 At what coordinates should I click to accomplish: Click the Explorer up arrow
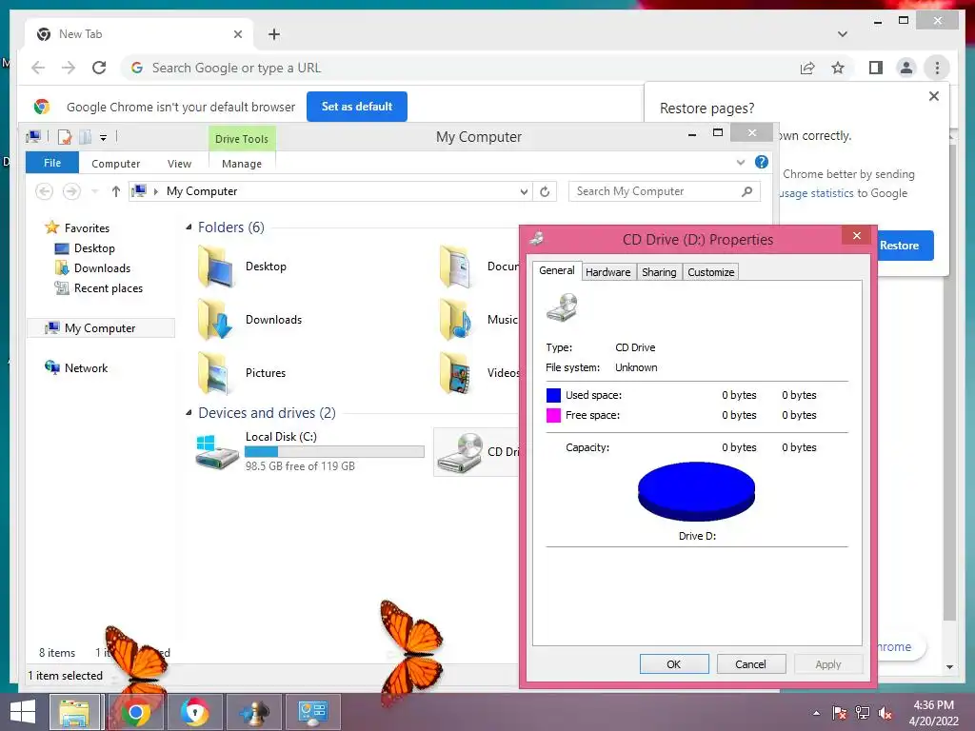click(115, 191)
